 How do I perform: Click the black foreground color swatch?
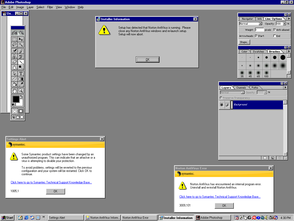(16, 99)
